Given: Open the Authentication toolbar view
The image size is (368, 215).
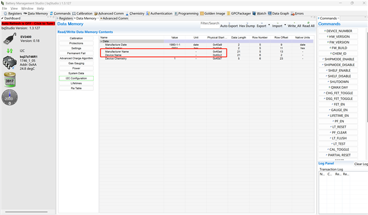Looking at the screenshot, I should tap(159, 14).
